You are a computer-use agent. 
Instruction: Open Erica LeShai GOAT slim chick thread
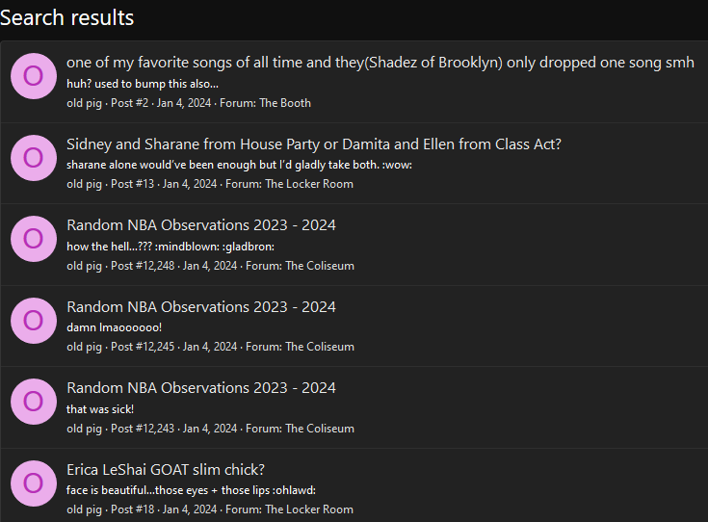[x=165, y=470]
